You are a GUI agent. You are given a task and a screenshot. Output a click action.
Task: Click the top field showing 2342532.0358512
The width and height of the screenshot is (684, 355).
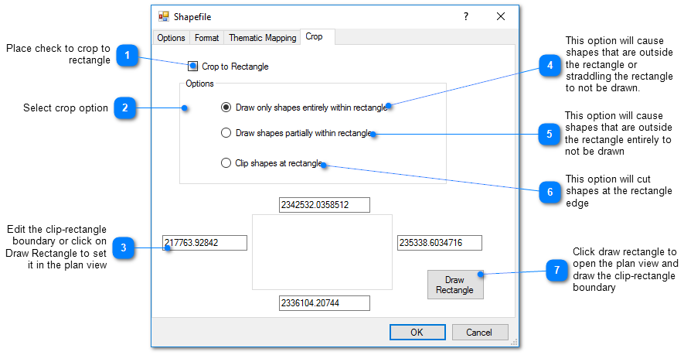pos(325,205)
